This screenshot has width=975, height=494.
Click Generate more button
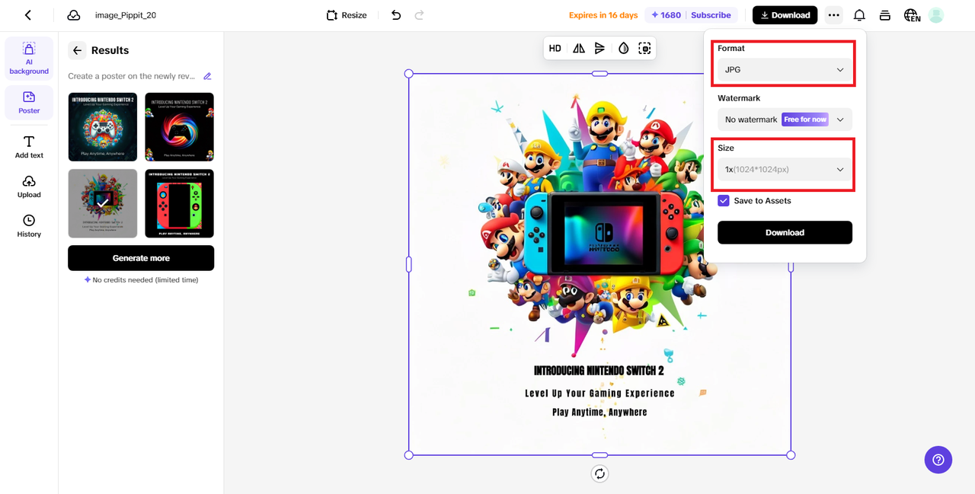coord(141,258)
